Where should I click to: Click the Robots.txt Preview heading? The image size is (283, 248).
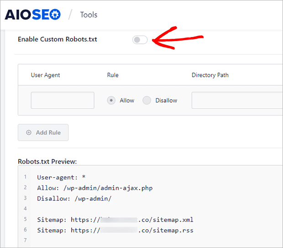[47, 161]
